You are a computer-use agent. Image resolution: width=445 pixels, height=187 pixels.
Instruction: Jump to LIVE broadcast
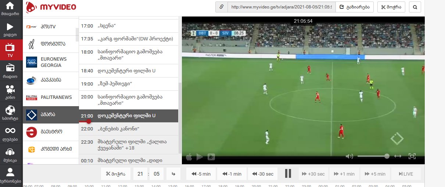(406, 174)
